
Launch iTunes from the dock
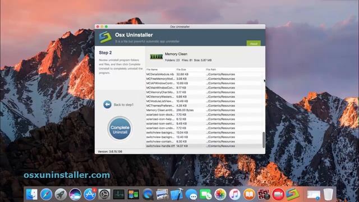click(234, 195)
